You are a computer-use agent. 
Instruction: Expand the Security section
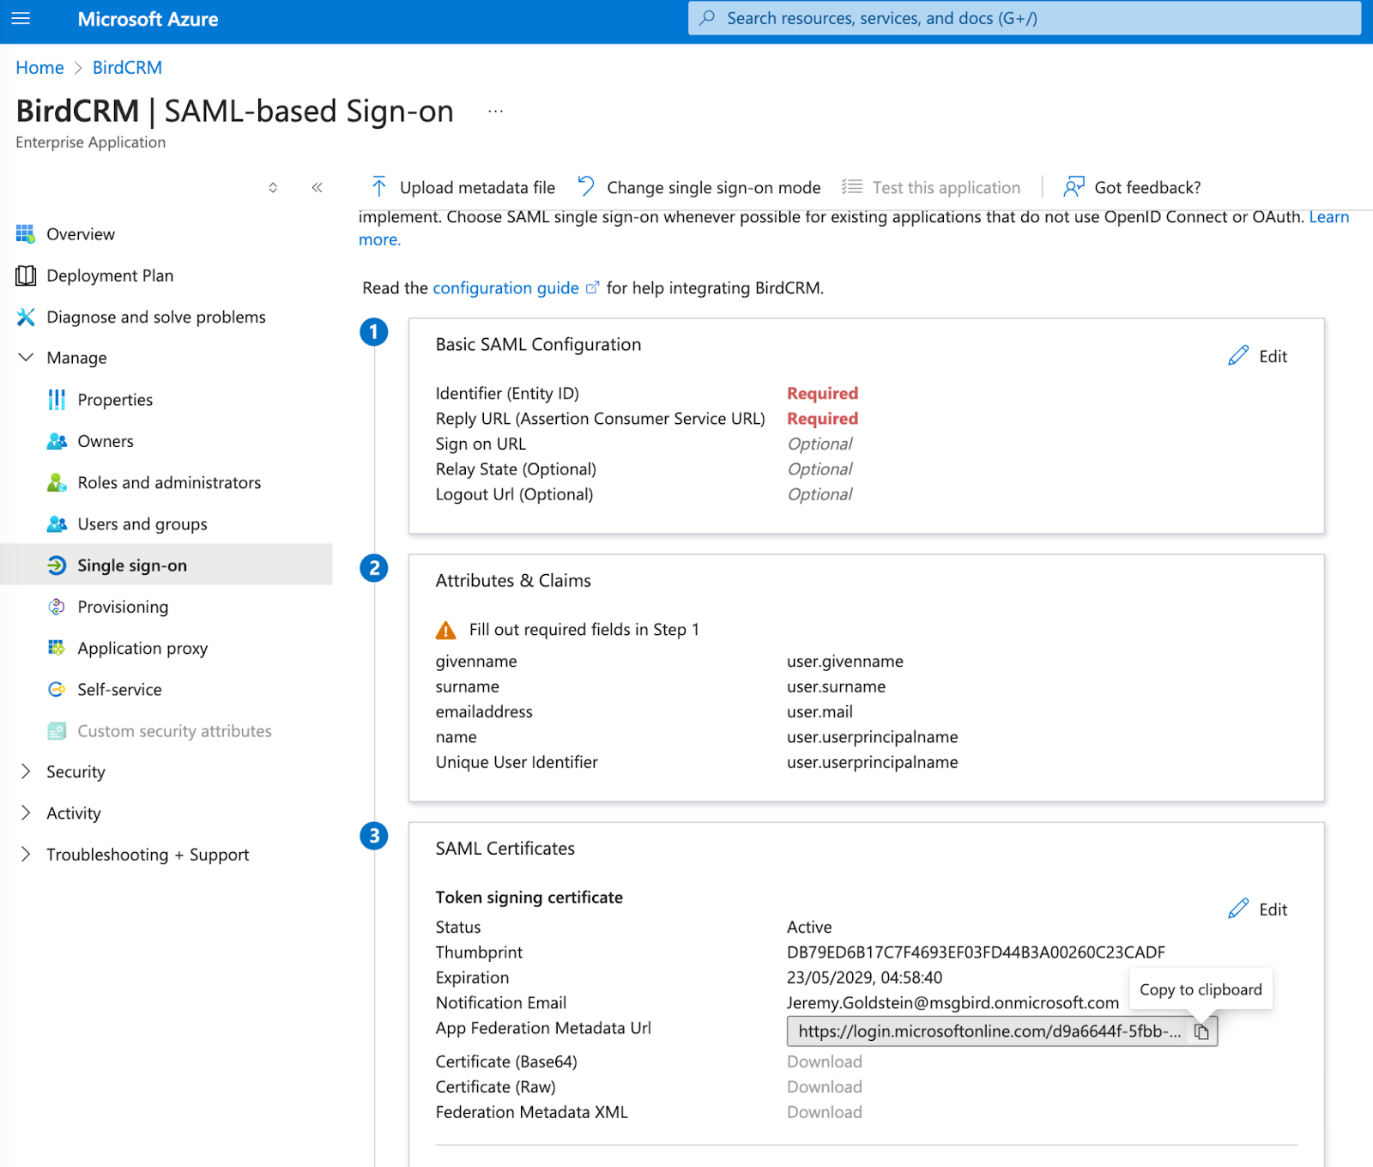tap(27, 771)
